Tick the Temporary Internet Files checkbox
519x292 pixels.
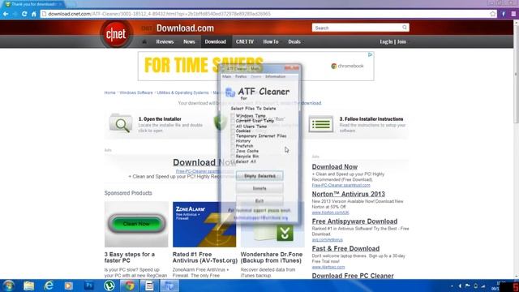click(x=233, y=136)
